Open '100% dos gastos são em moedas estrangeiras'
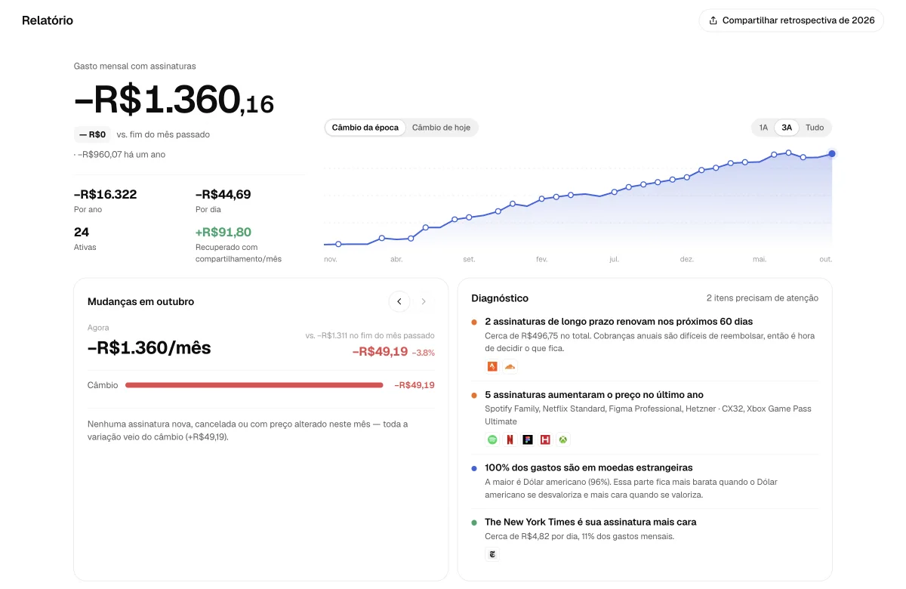This screenshot has width=906, height=589. click(x=645, y=481)
